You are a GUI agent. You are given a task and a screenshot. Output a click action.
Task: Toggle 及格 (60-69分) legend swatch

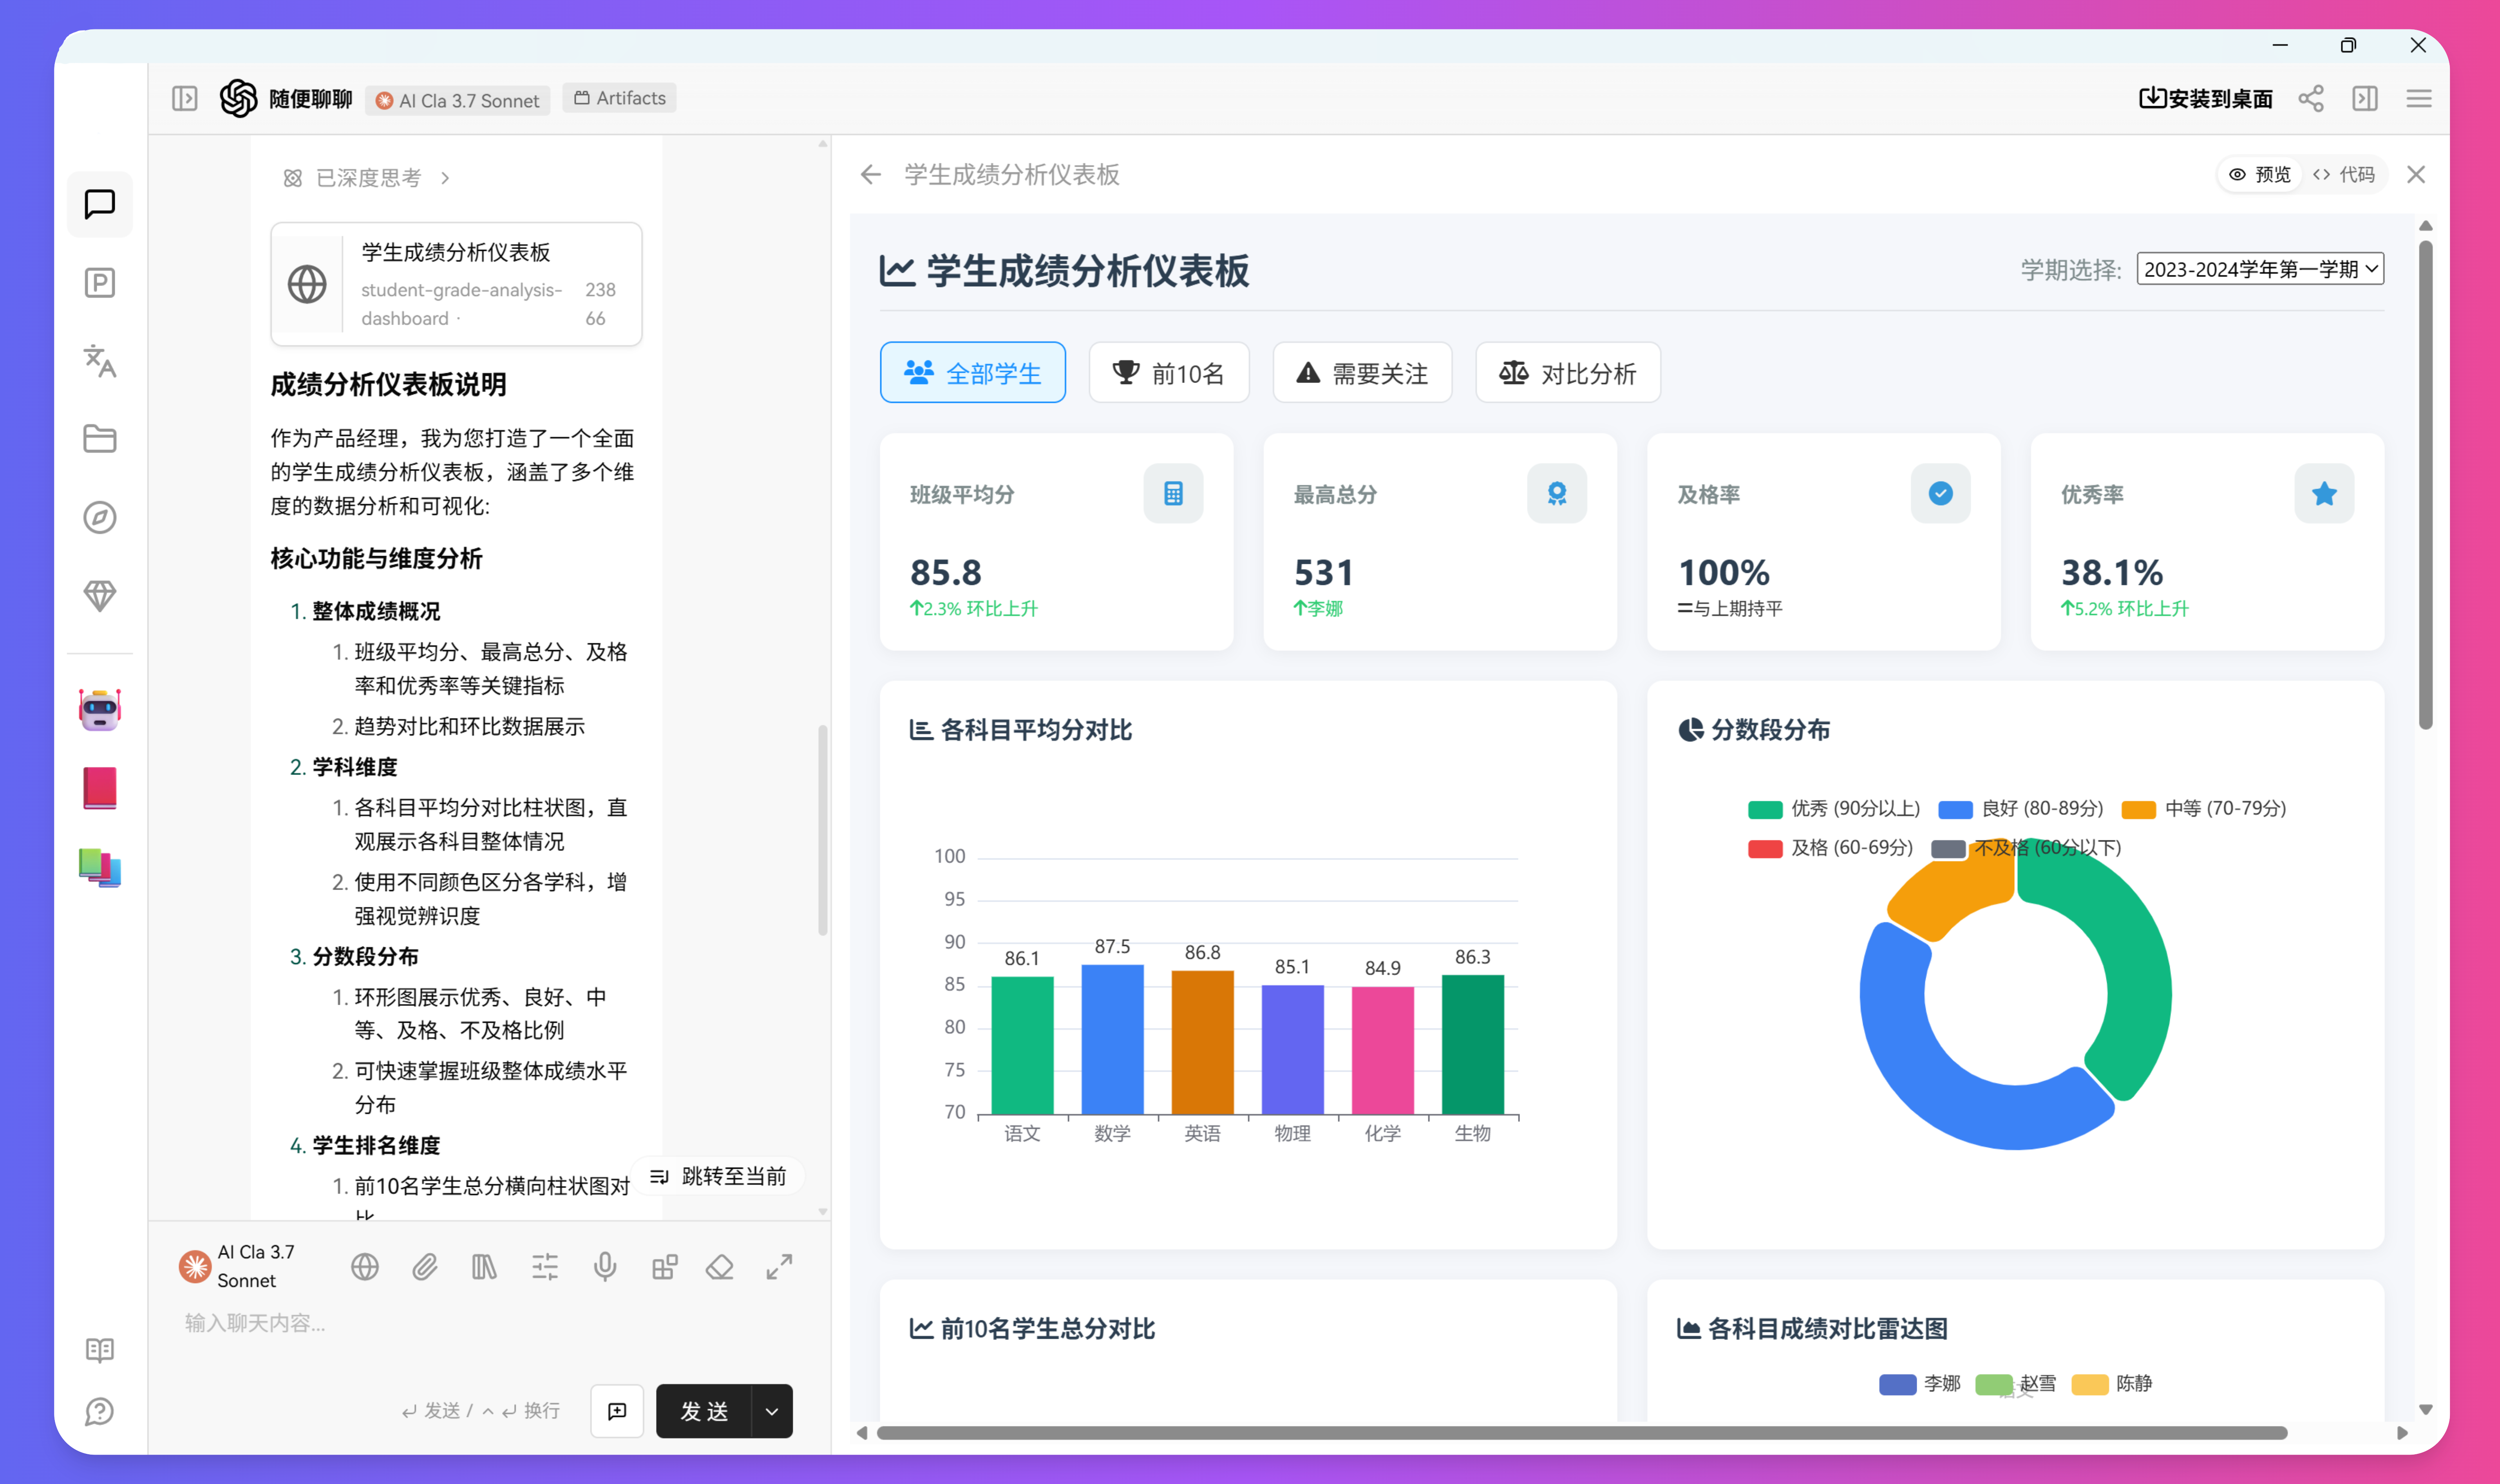(1765, 848)
